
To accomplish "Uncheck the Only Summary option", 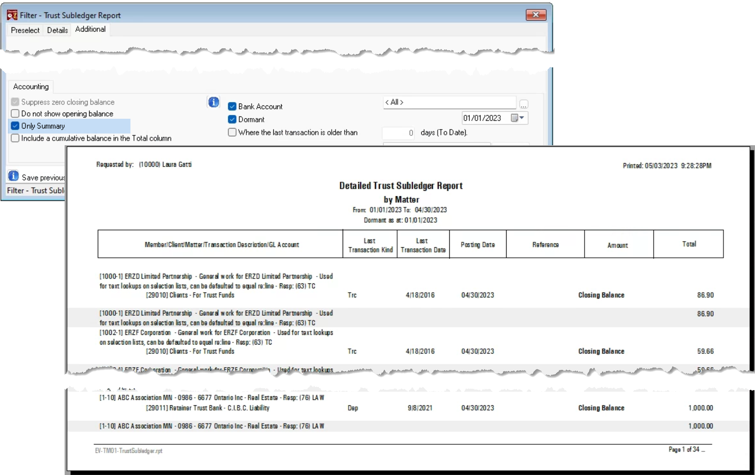I will coord(15,126).
